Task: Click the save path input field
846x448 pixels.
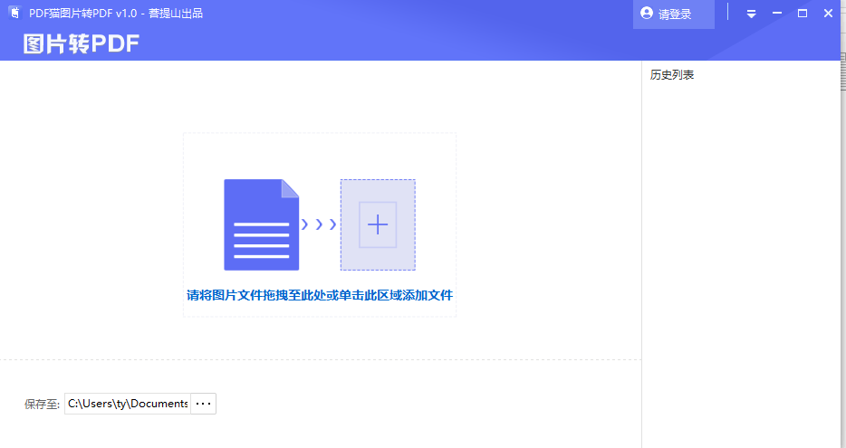Action: click(128, 404)
